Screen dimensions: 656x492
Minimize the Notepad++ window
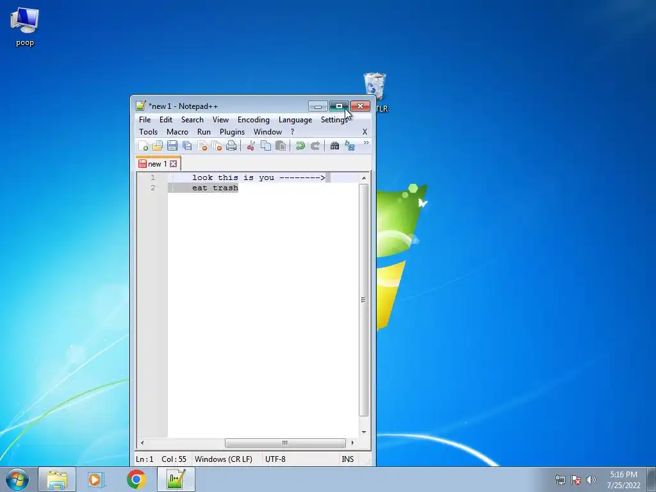[318, 106]
